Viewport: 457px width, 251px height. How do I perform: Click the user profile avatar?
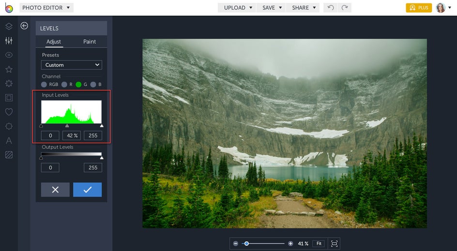click(441, 8)
